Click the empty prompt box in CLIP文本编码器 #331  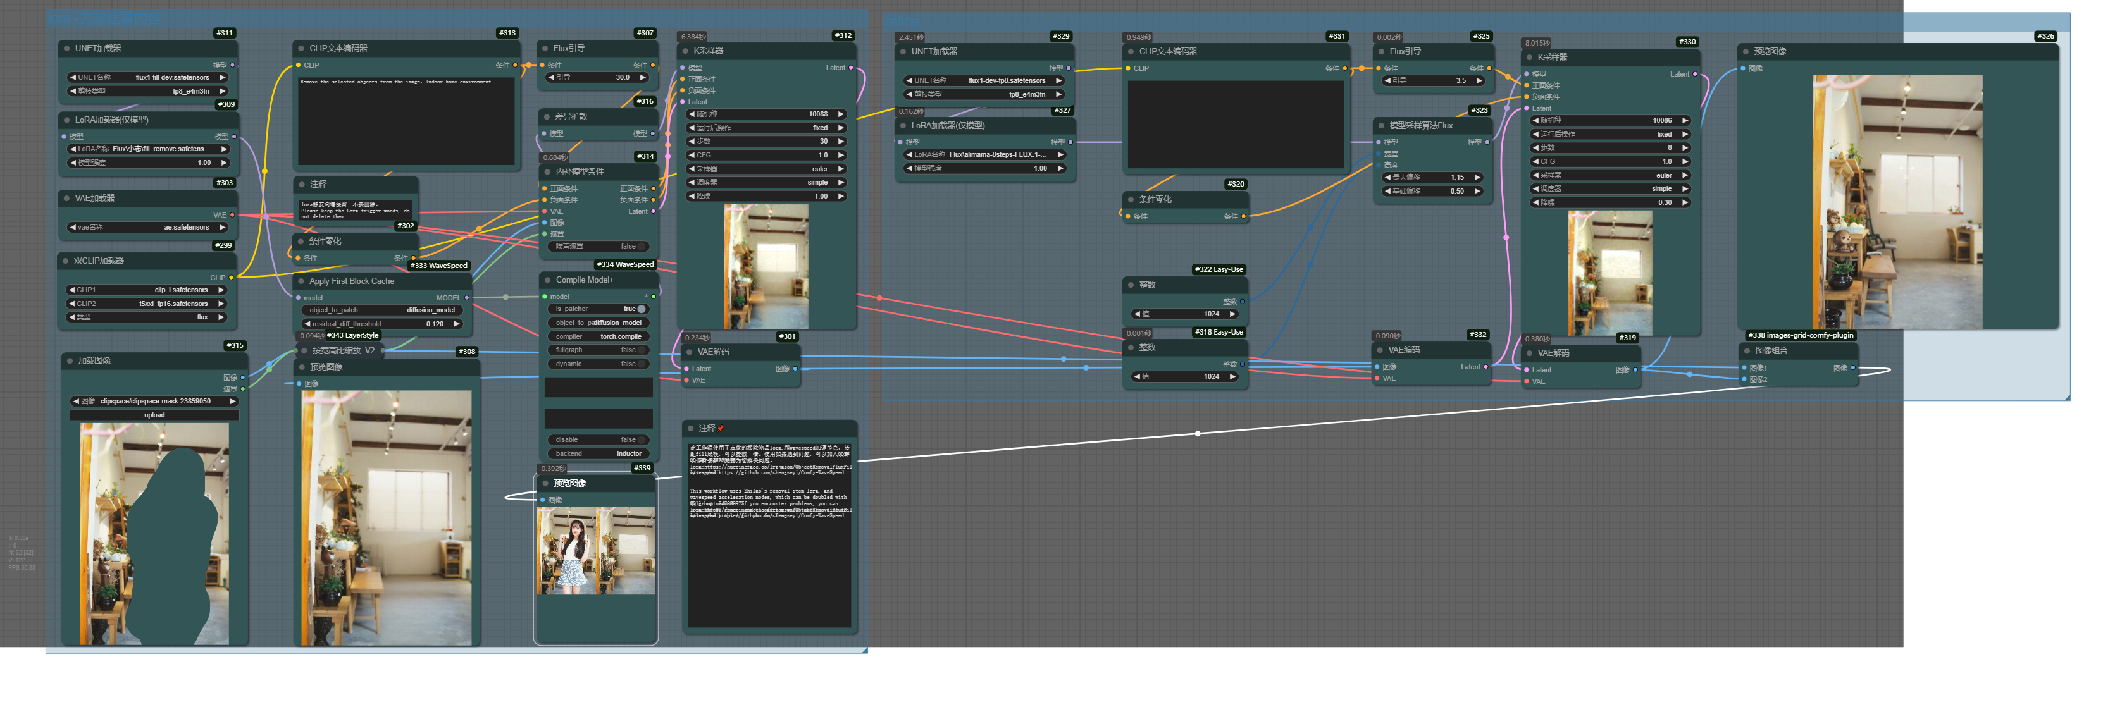pyautogui.click(x=1236, y=124)
